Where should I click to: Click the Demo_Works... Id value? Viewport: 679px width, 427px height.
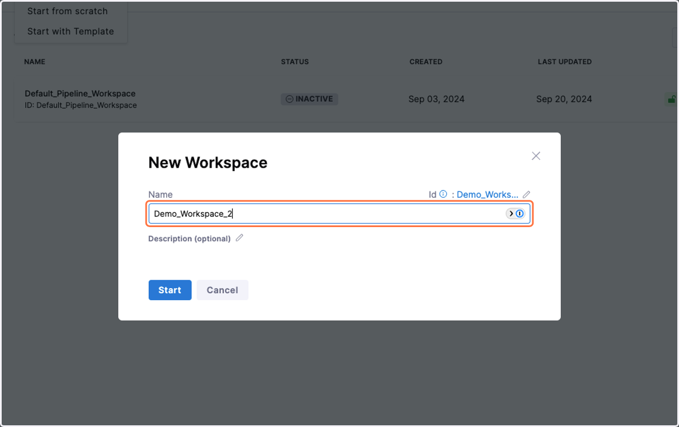click(x=487, y=194)
